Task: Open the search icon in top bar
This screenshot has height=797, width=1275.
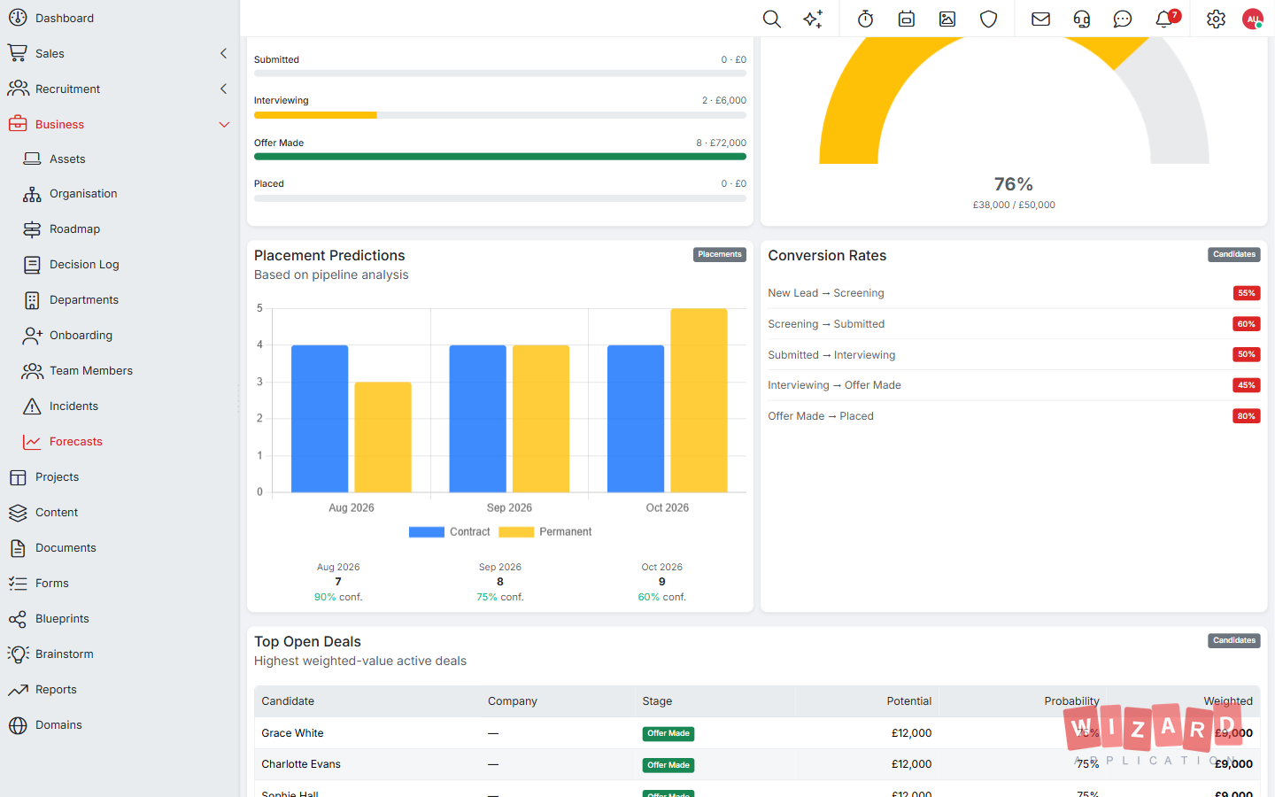Action: click(x=772, y=19)
